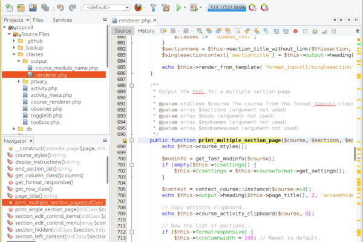
Task: Switch to the Source view
Action: 123,31
